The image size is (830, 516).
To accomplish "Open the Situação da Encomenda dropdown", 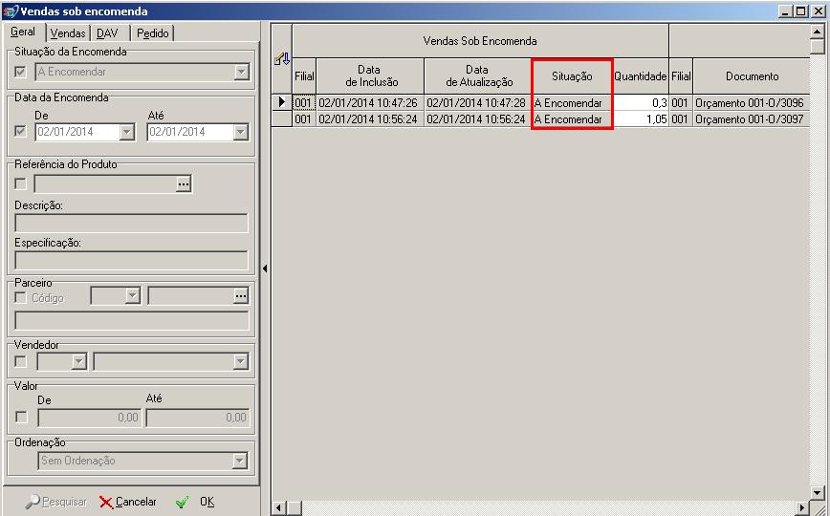I will click(x=241, y=72).
